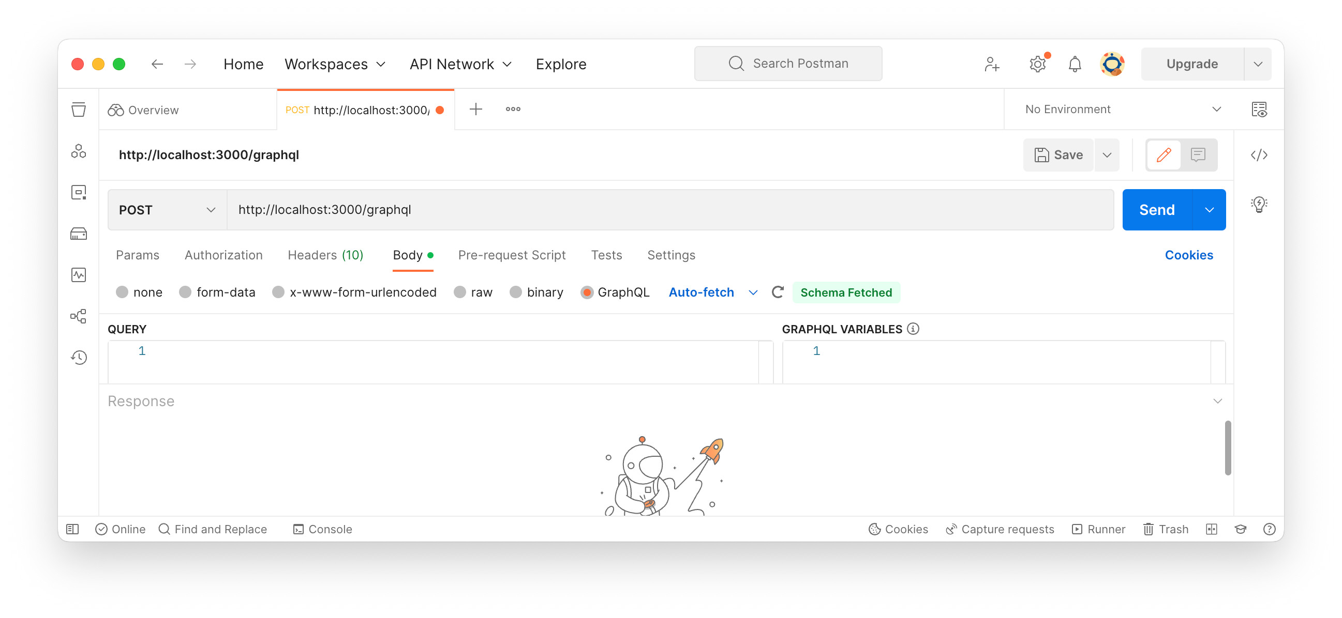Click the Upgrade button
Image resolution: width=1342 pixels, height=618 pixels.
tap(1192, 64)
